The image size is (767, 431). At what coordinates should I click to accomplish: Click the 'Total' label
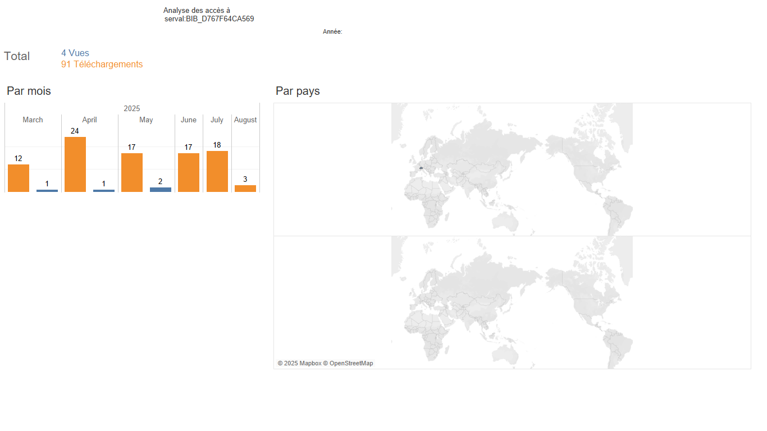tap(17, 56)
